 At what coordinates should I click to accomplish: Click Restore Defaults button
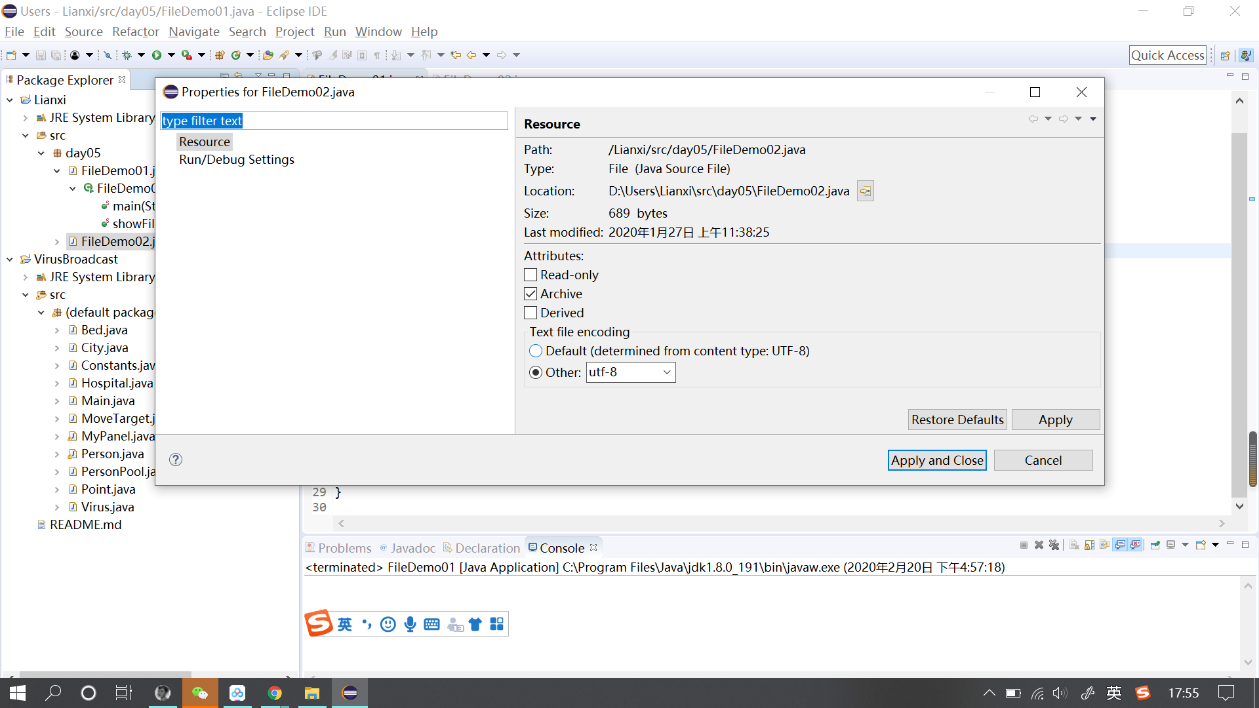957,420
